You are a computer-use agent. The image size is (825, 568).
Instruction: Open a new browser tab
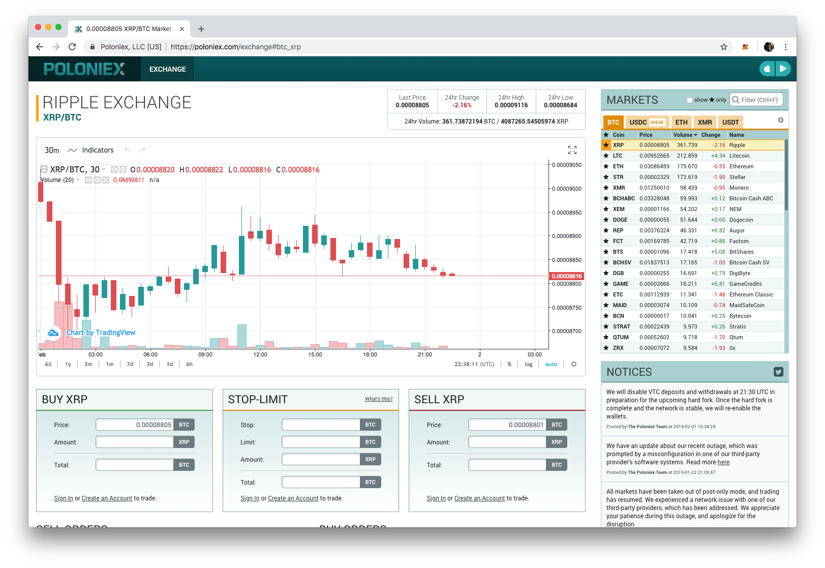point(201,29)
